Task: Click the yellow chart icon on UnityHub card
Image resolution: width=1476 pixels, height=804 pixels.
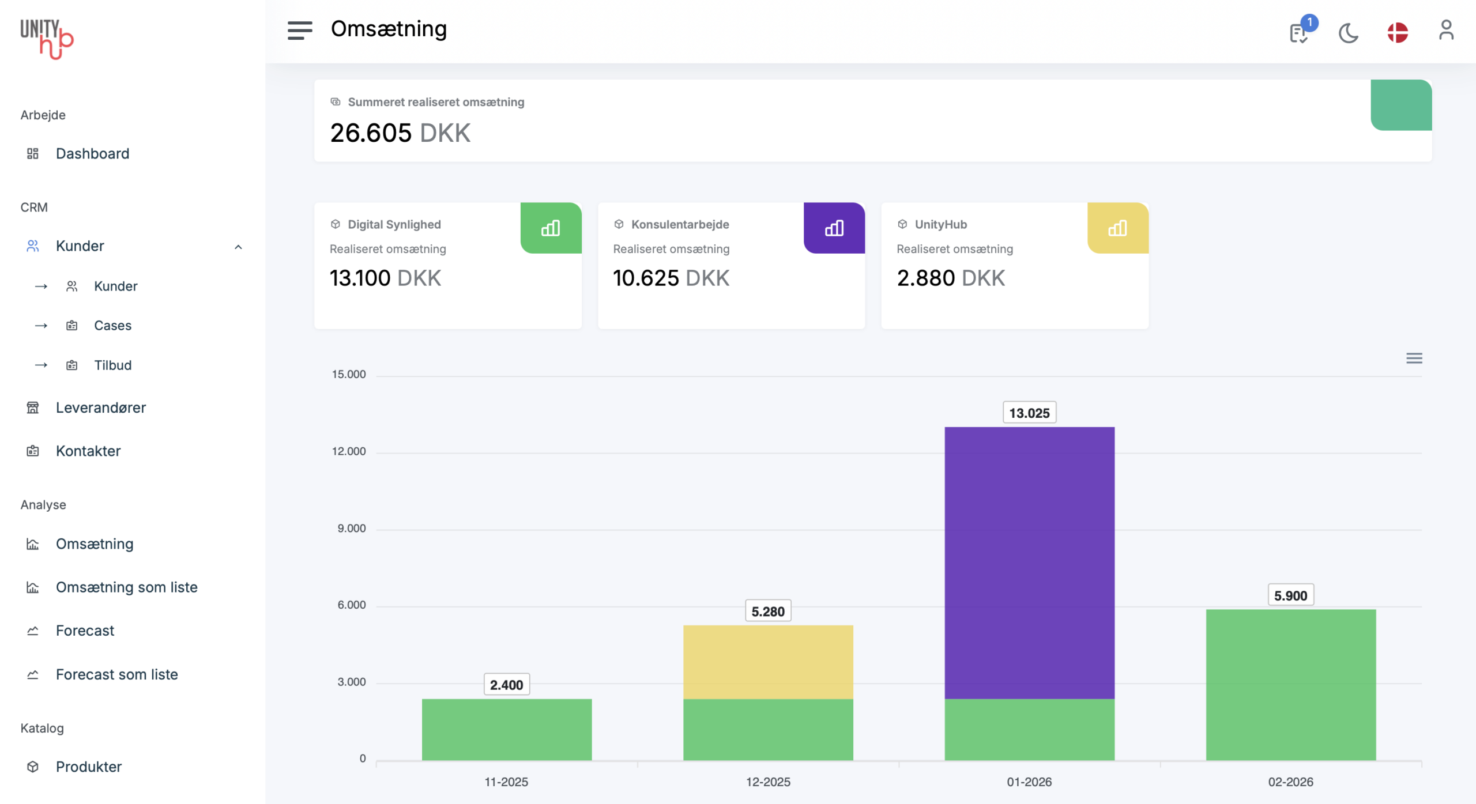Action: 1117,228
